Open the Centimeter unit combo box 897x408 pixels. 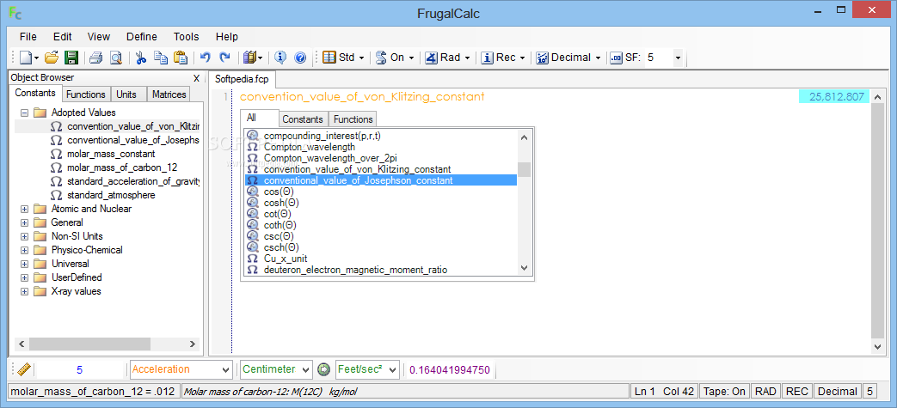[276, 369]
